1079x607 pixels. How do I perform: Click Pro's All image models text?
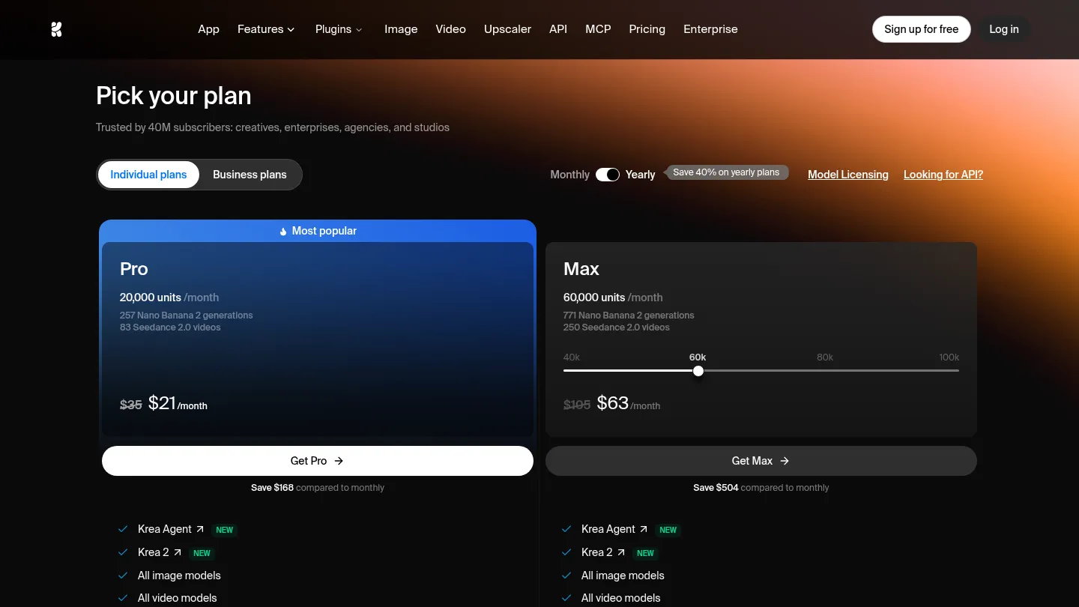(179, 576)
